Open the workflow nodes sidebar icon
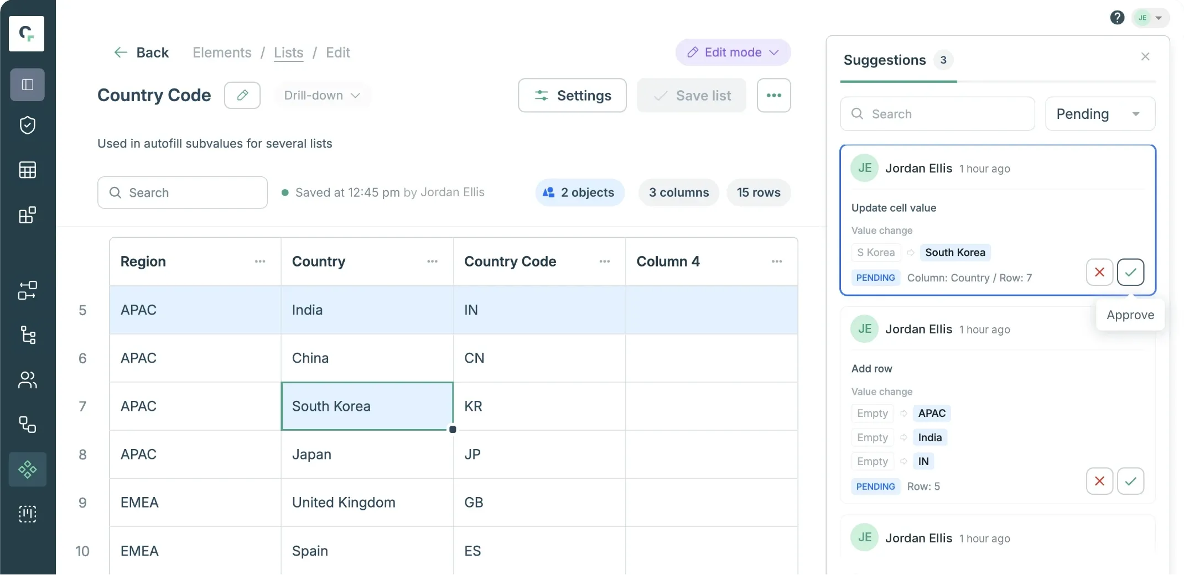The image size is (1184, 575). [x=27, y=290]
